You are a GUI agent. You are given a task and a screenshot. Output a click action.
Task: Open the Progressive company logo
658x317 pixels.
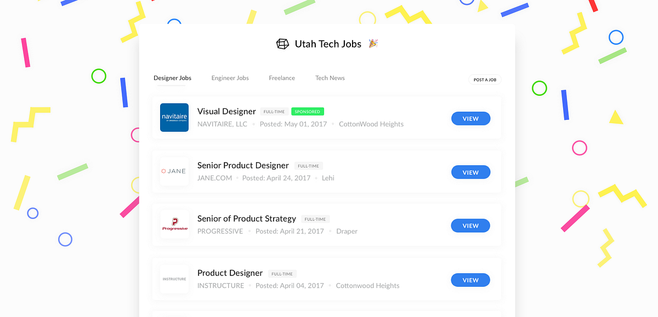[174, 224]
